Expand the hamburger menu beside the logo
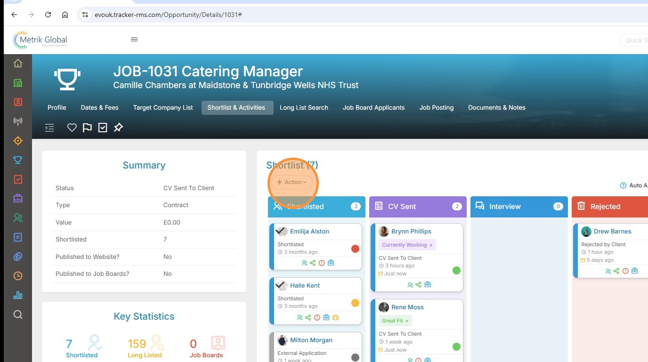Image resolution: width=648 pixels, height=362 pixels. click(x=134, y=40)
